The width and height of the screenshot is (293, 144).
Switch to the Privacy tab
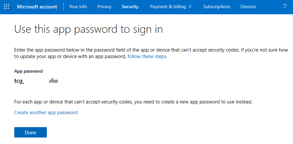point(104,6)
